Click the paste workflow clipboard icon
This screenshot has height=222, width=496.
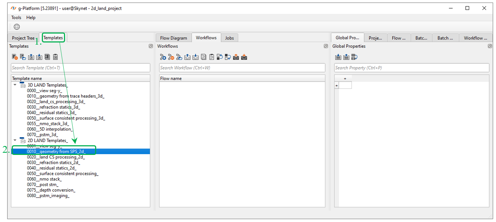212,57
